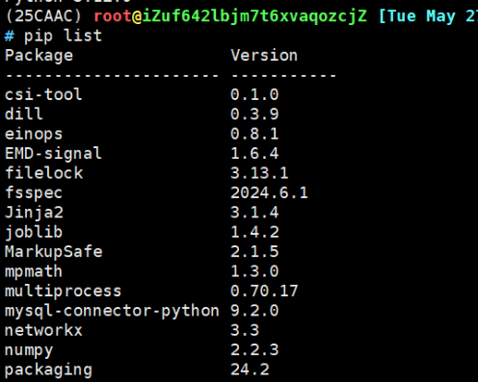Click the 'filelock' package name
The height and width of the screenshot is (382, 478).
[44, 172]
